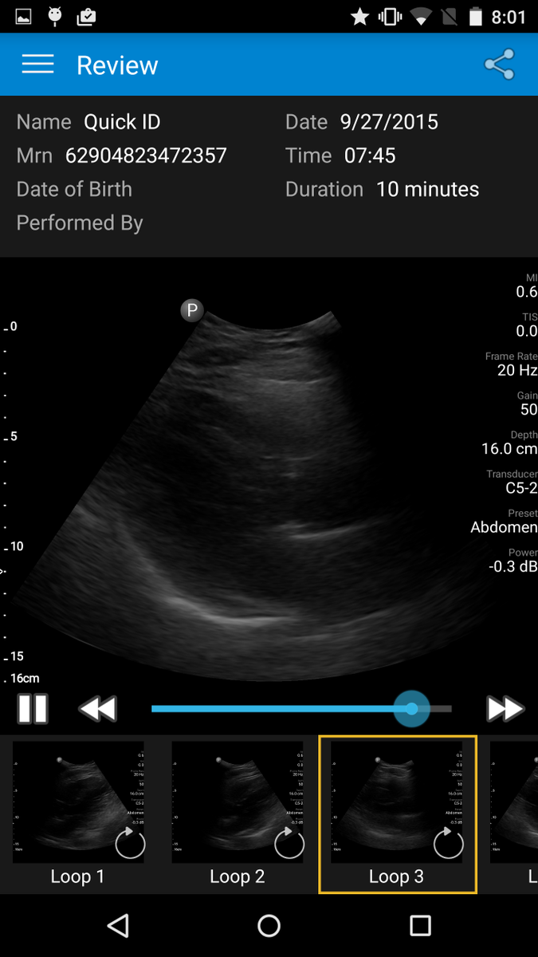538x957 pixels.
Task: Click the Power -0.3 dB reading
Action: point(512,560)
